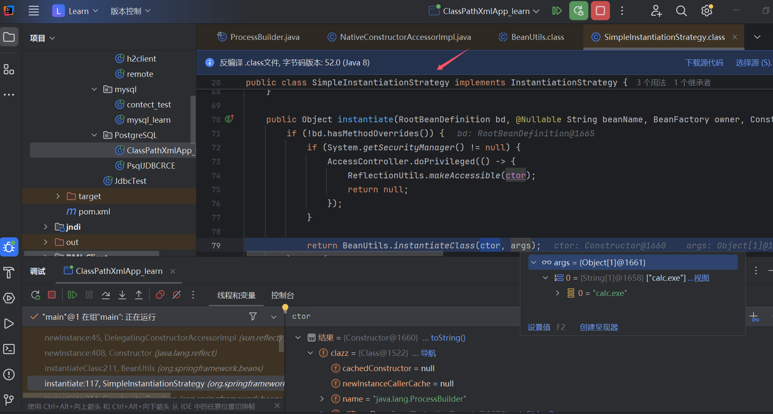Add a new watch with plus icon
Screen dimensions: 773x414
coord(754,317)
